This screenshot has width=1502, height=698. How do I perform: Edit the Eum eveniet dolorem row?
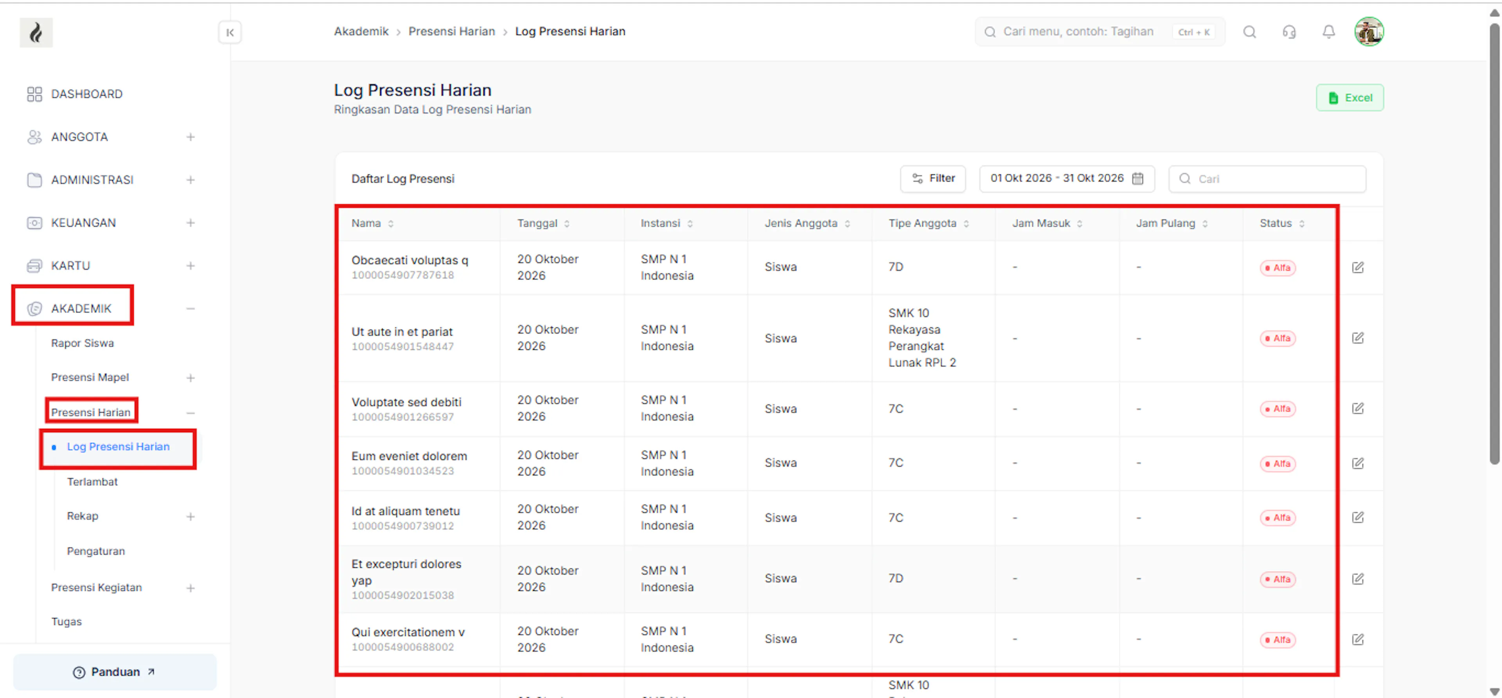[x=1357, y=463]
